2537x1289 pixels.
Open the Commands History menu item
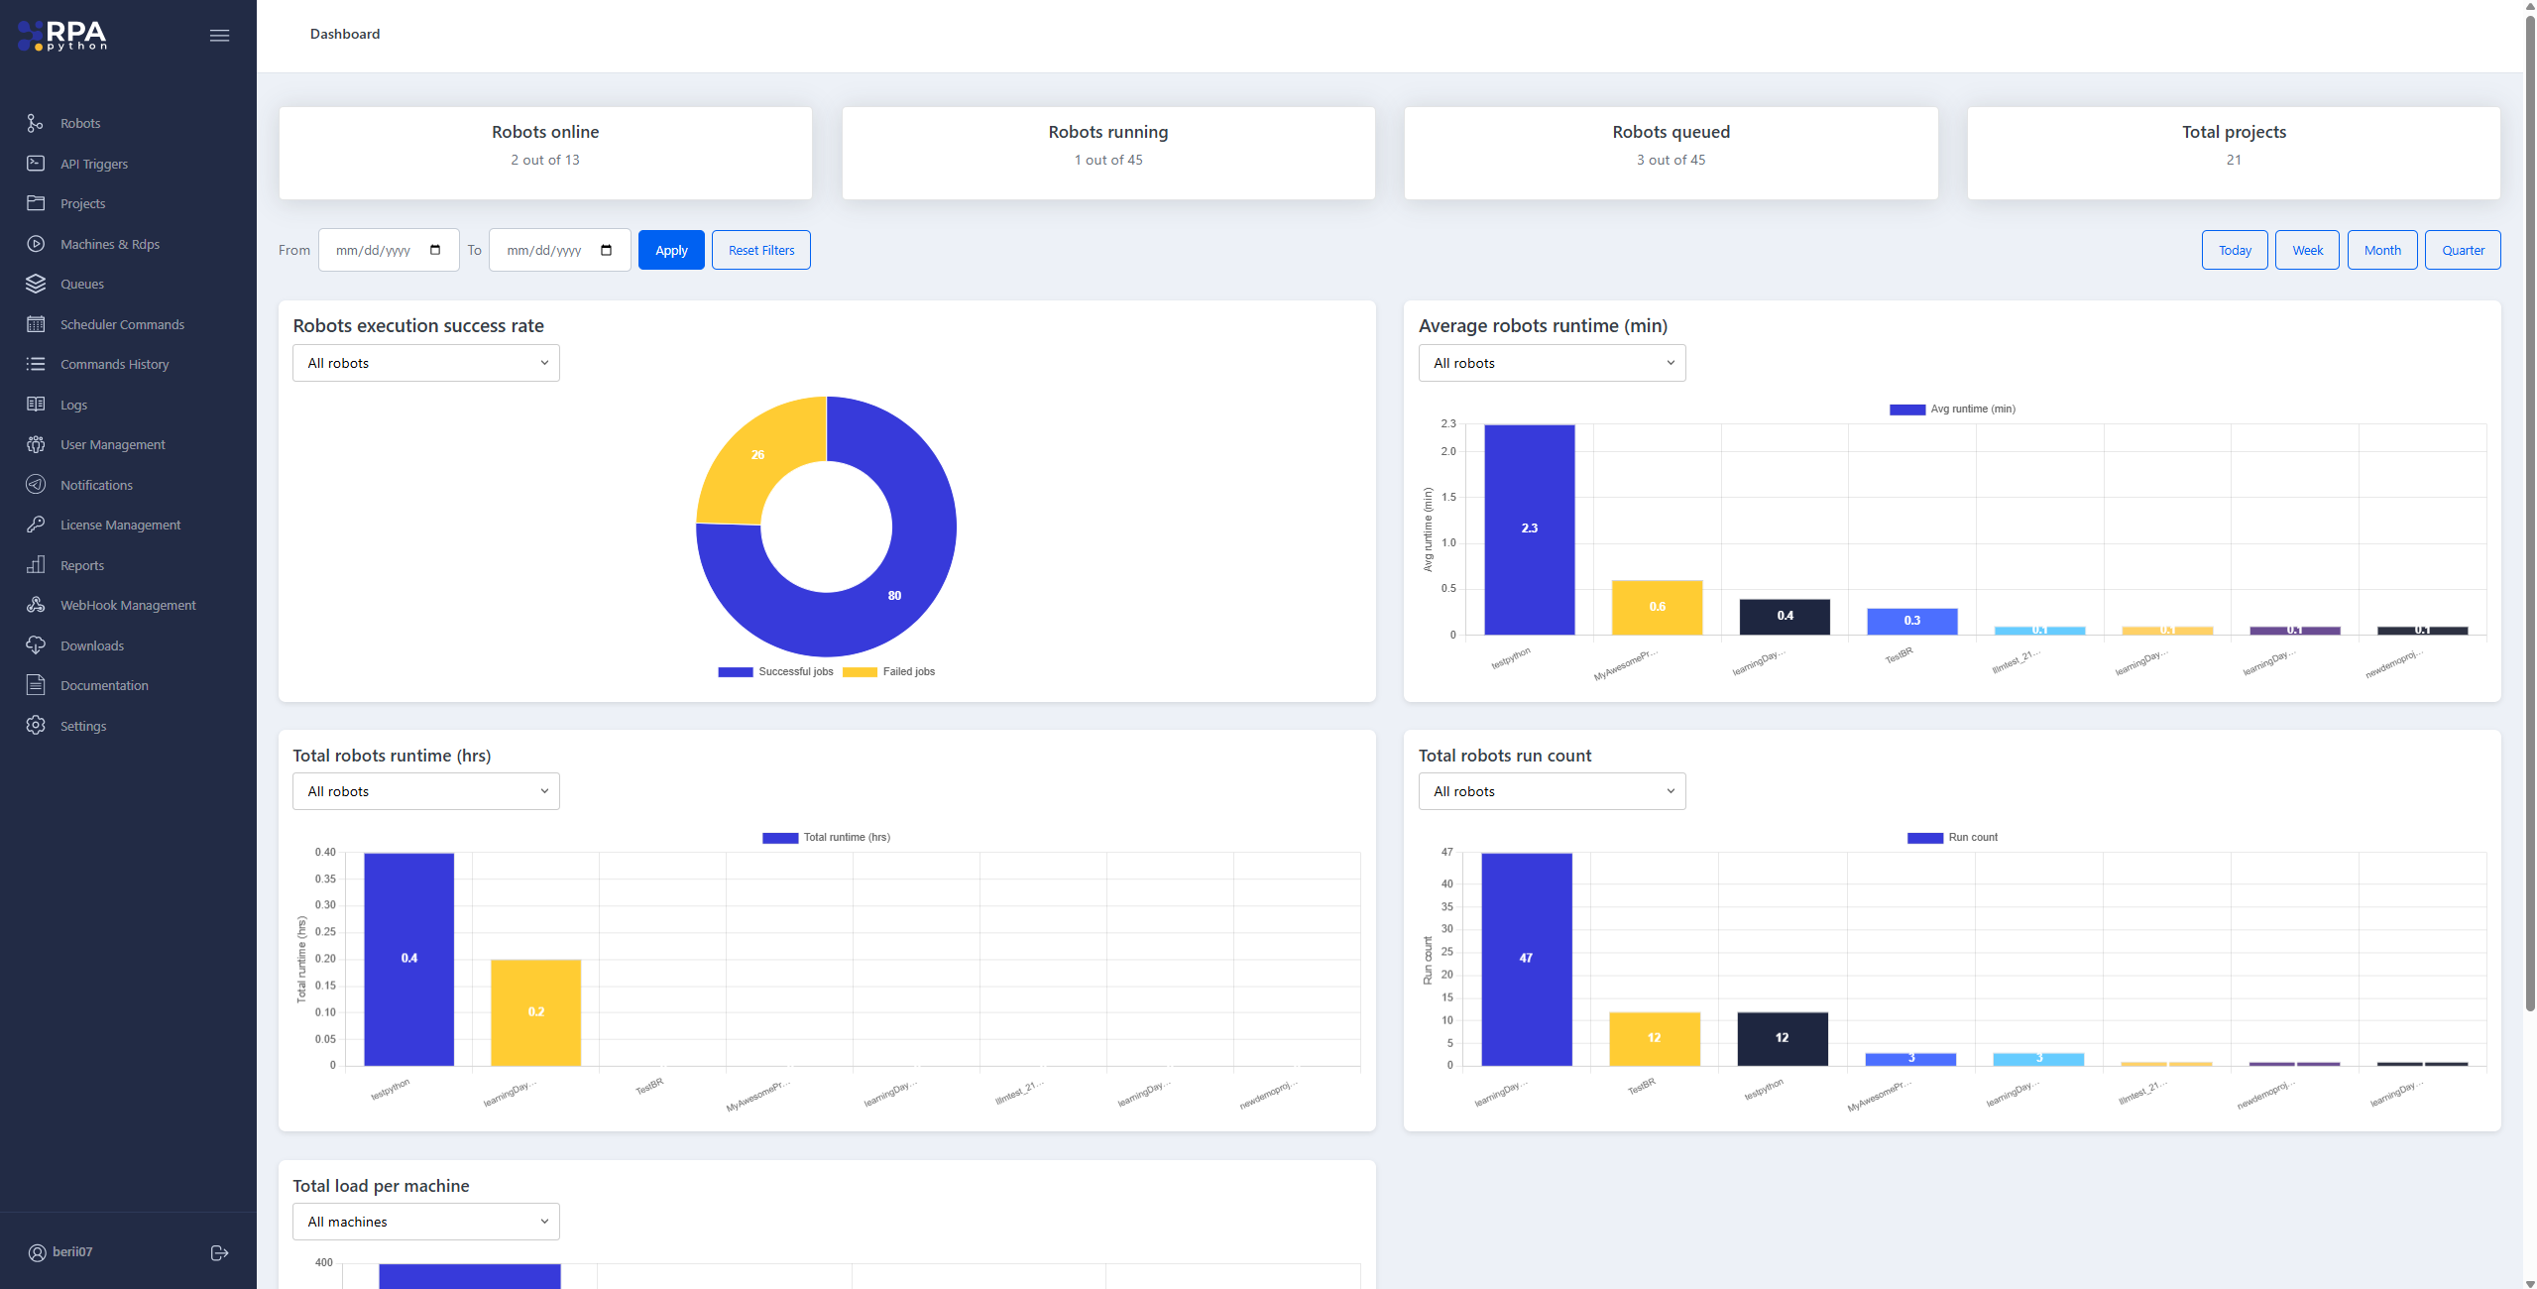(x=114, y=364)
